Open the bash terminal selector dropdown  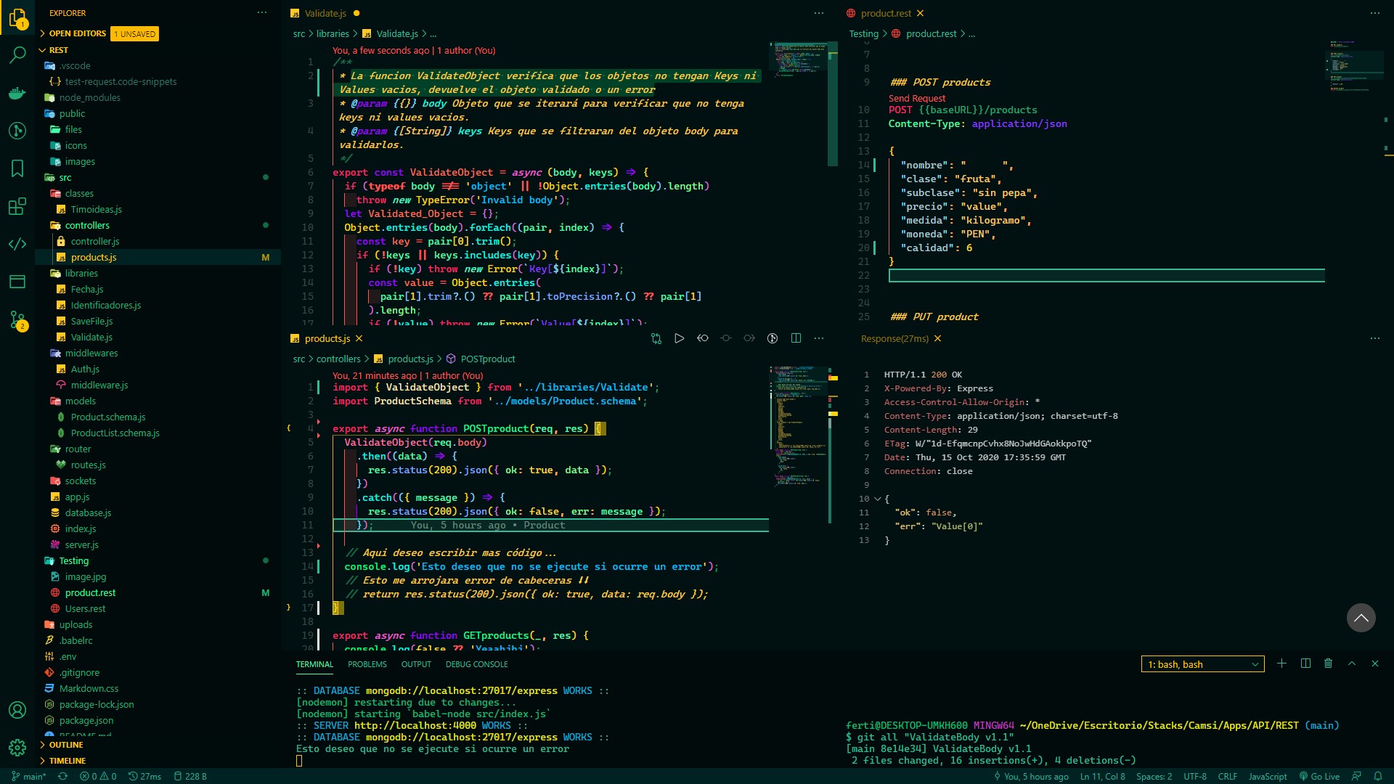(1202, 664)
